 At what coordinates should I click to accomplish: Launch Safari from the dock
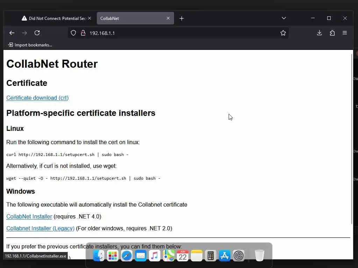click(x=127, y=255)
